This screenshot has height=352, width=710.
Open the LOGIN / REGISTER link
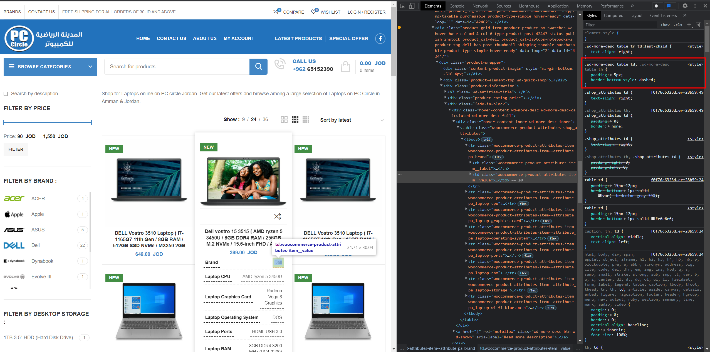[x=366, y=12]
